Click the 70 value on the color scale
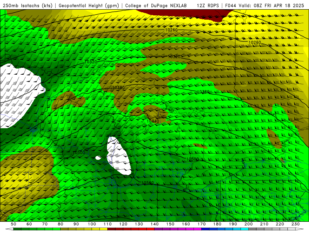 point(45,224)
